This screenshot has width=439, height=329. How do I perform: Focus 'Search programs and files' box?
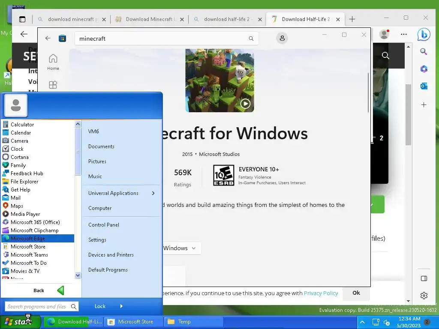click(x=42, y=307)
